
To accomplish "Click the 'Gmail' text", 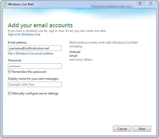I will tap(73, 56).
